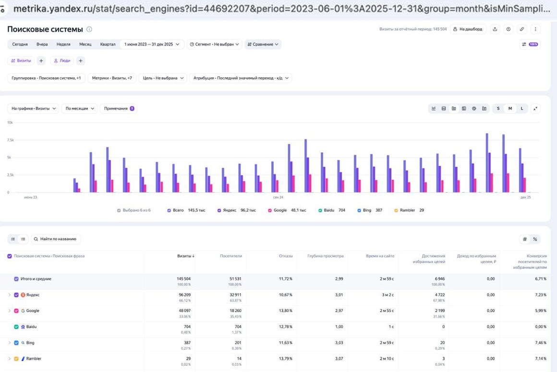Open the Сравнение dropdown
The width and height of the screenshot is (557, 372).
(x=263, y=44)
